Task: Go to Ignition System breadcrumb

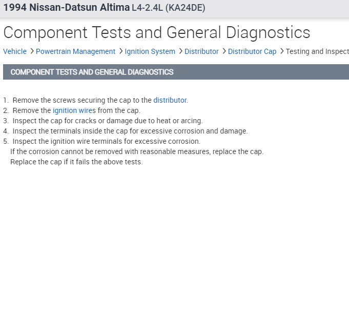Action: (150, 51)
